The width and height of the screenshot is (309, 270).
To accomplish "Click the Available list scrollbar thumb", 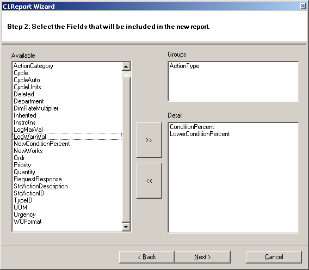I will click(126, 75).
